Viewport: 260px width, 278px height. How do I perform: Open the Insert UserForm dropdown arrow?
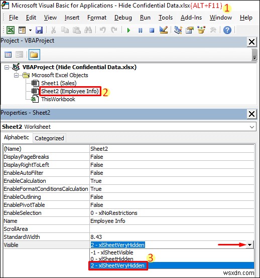point(30,30)
